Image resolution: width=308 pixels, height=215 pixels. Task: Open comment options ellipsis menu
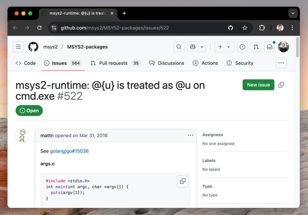point(190,135)
